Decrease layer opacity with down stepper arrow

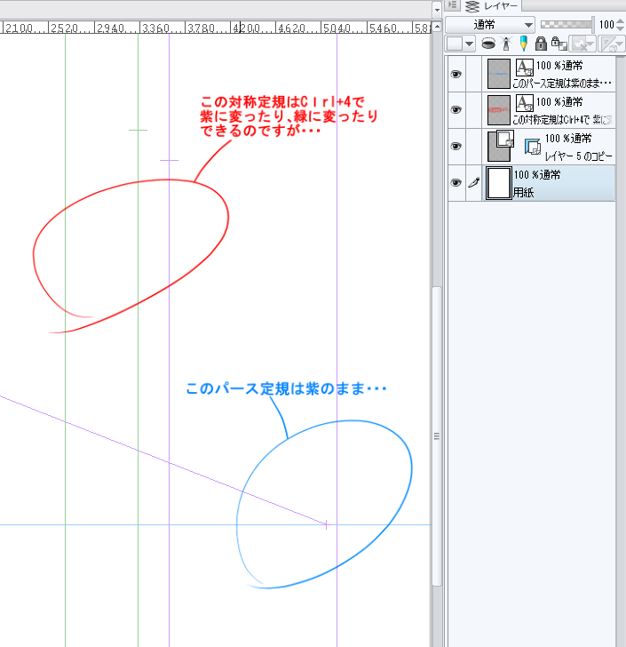tap(620, 28)
